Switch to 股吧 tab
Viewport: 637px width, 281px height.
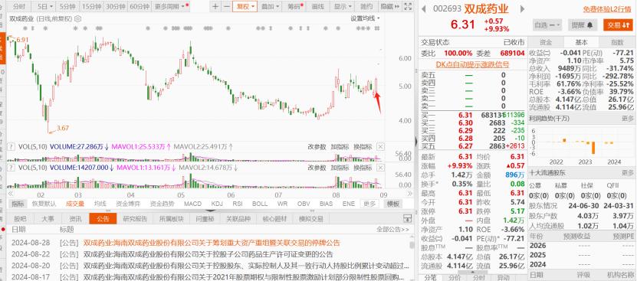coord(20,218)
